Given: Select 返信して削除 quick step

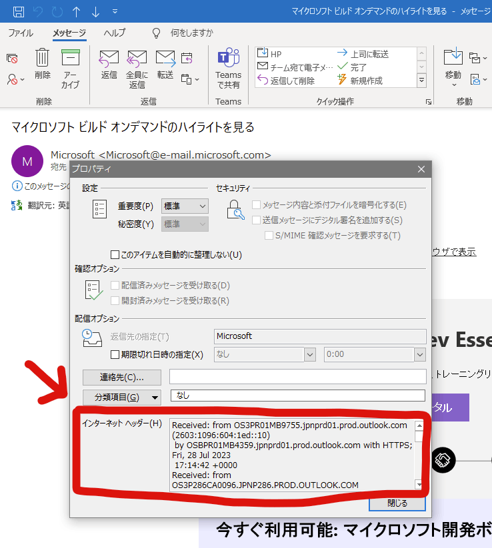Looking at the screenshot, I should tap(286, 81).
